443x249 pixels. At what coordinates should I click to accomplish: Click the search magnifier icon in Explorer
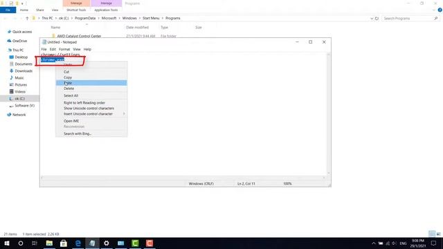coord(436,19)
